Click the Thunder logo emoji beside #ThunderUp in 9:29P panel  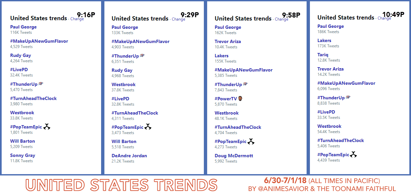pyautogui.click(x=142, y=56)
